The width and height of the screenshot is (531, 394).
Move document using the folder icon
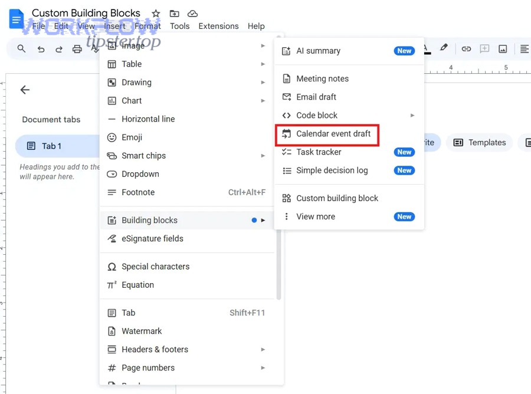coord(174,13)
